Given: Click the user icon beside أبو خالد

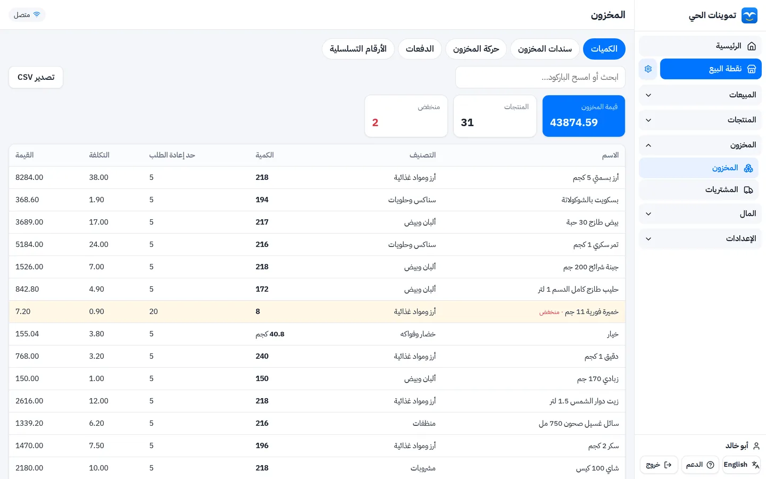Looking at the screenshot, I should tap(756, 446).
